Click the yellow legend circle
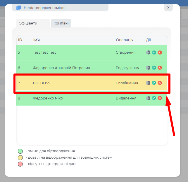Screen dimensions: 188x182 [x=20, y=157]
